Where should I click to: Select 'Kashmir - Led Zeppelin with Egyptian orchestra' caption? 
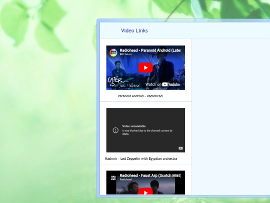(x=141, y=158)
